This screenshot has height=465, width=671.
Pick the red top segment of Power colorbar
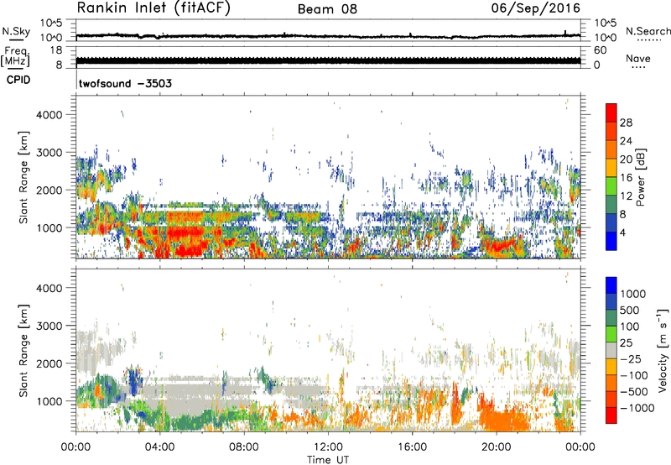(x=611, y=112)
